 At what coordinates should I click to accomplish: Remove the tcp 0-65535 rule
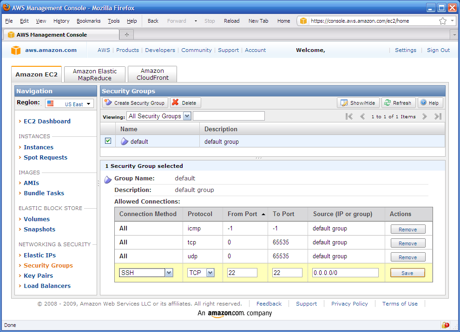coord(408,243)
